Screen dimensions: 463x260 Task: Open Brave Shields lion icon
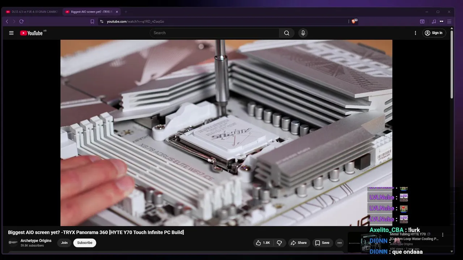coord(354,21)
